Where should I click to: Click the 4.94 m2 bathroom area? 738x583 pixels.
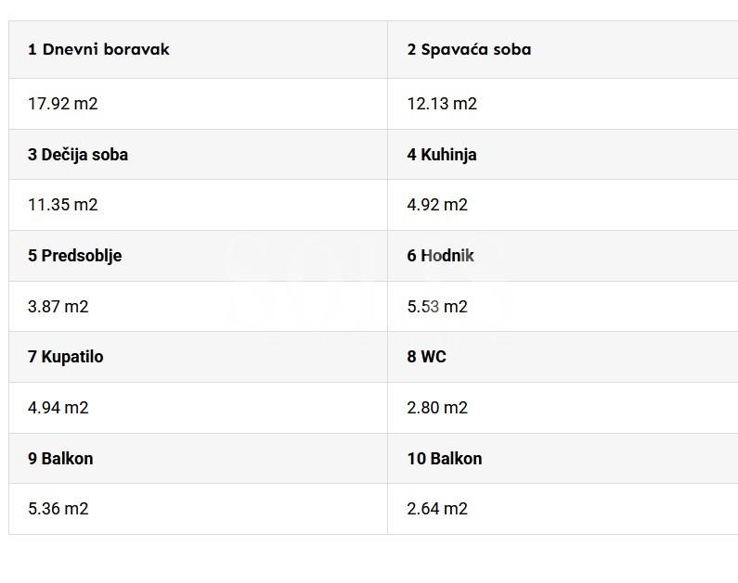(x=58, y=408)
